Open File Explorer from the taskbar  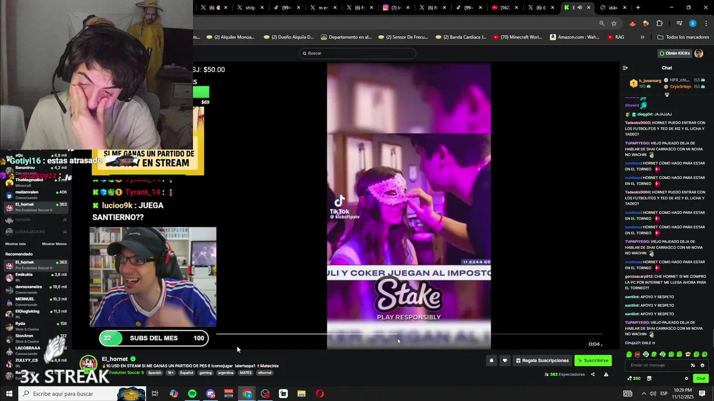click(301, 394)
